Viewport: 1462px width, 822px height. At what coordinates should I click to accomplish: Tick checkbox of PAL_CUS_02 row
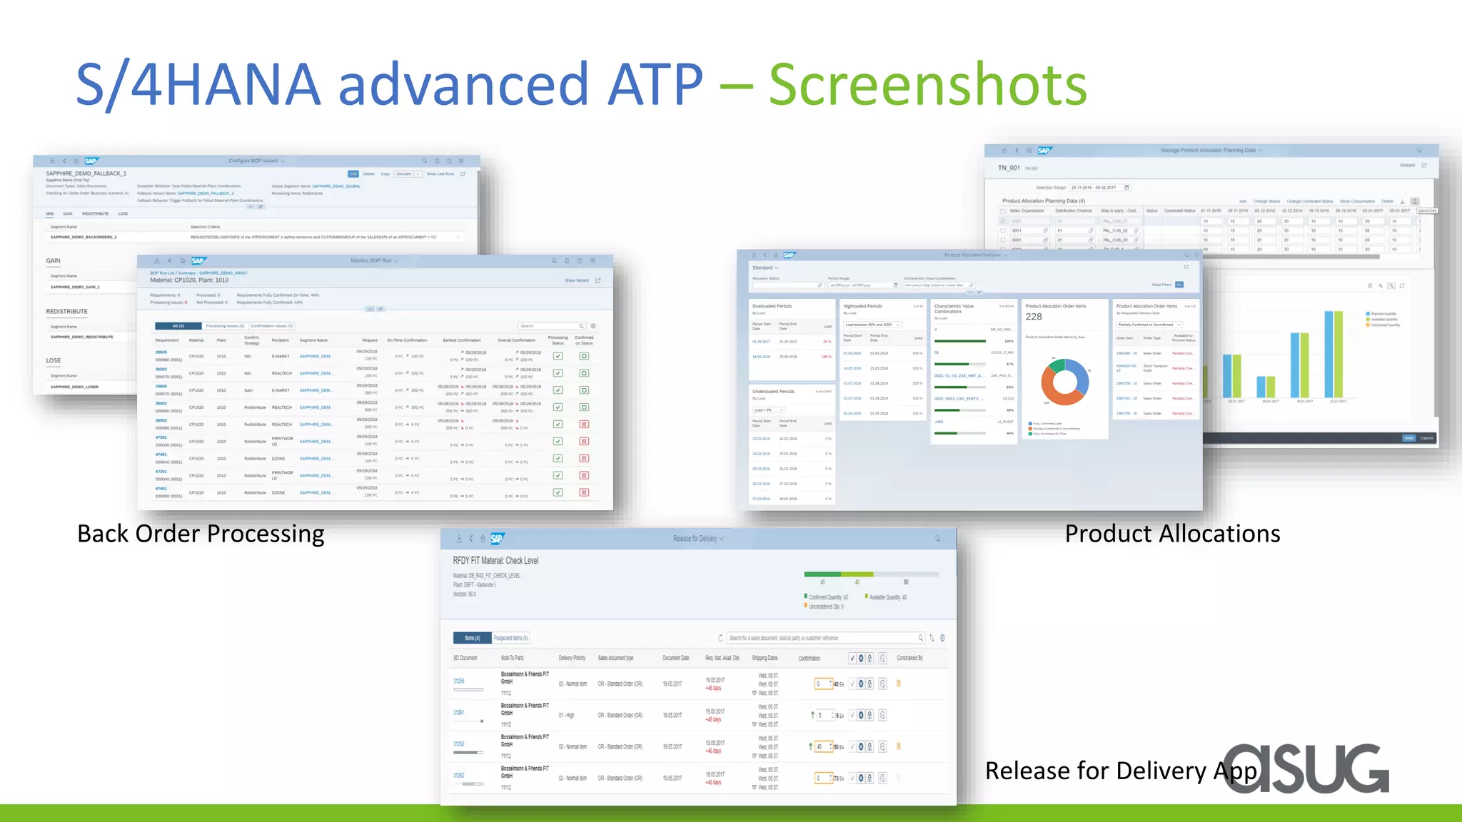coord(1003,230)
